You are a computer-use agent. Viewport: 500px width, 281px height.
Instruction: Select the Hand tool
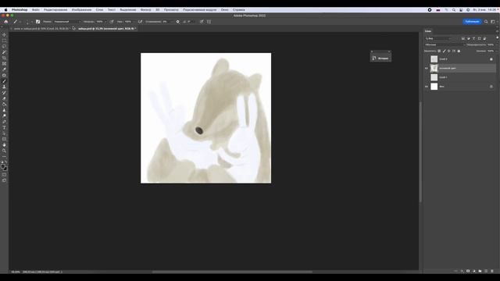(4, 145)
